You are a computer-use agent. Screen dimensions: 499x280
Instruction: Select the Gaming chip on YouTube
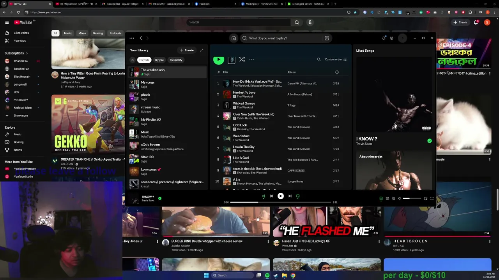tap(98, 33)
